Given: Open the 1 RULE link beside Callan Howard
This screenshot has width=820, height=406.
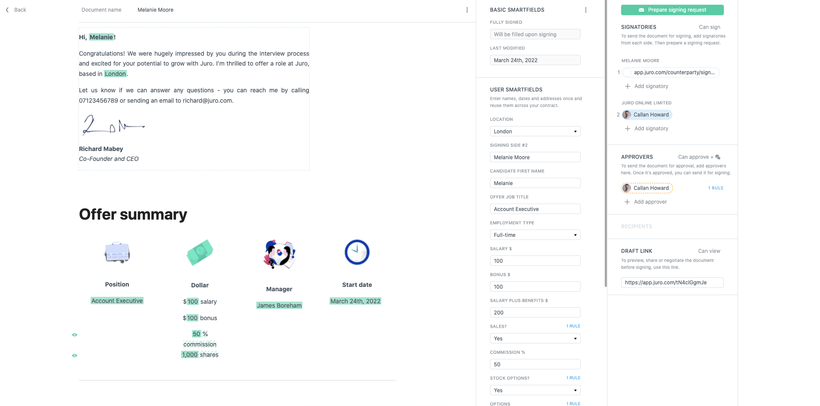Looking at the screenshot, I should 716,188.
